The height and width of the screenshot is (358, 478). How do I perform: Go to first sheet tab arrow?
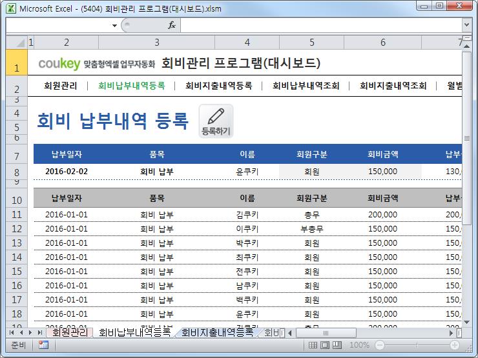(12, 332)
